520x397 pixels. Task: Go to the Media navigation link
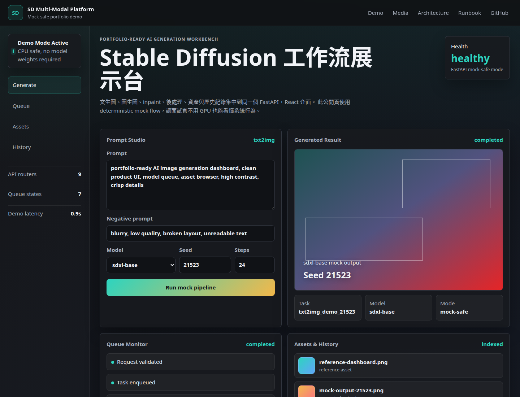[400, 13]
